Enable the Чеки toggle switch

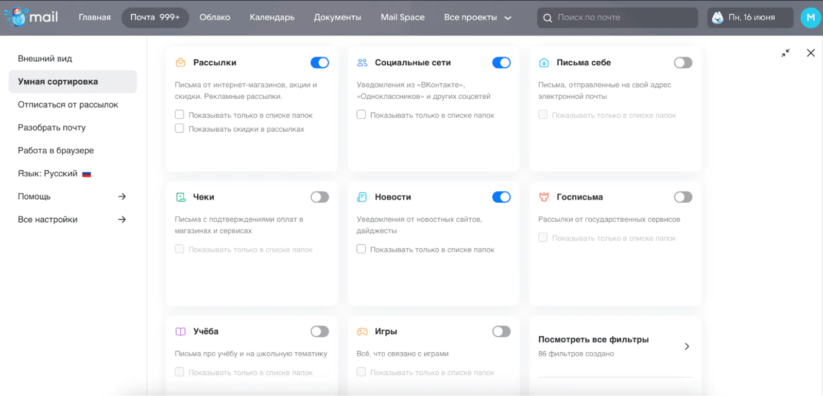tap(319, 197)
